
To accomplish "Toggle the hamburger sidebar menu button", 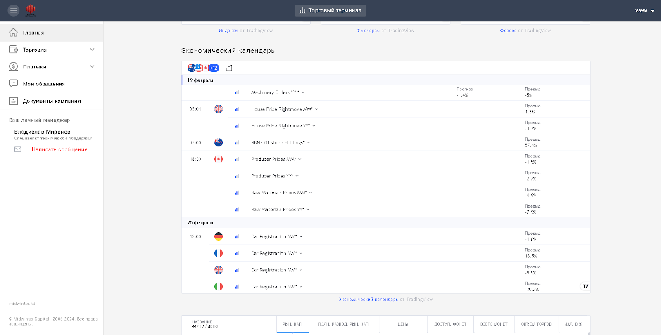I will click(x=14, y=10).
